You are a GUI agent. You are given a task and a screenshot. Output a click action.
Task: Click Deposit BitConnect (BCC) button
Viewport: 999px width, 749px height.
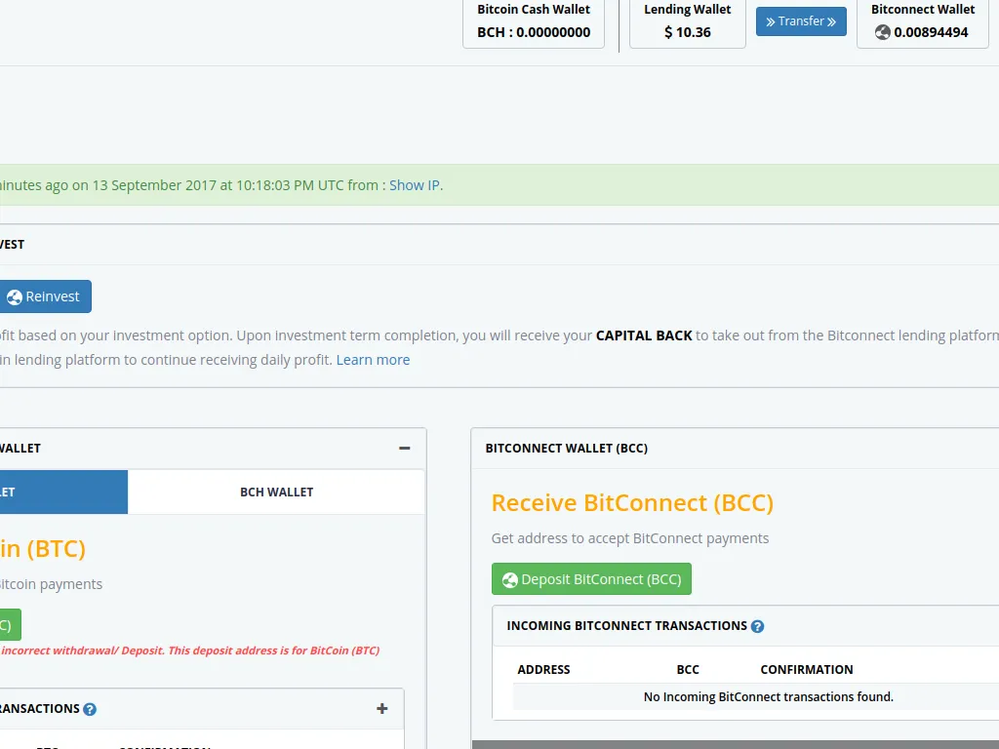[x=591, y=579]
